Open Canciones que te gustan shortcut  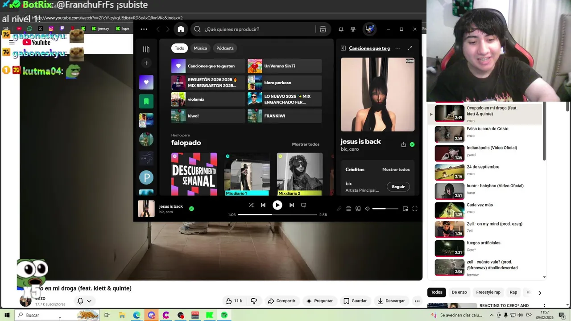208,66
